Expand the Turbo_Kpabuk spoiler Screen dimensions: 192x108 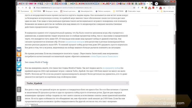pyautogui.click(x=77, y=83)
